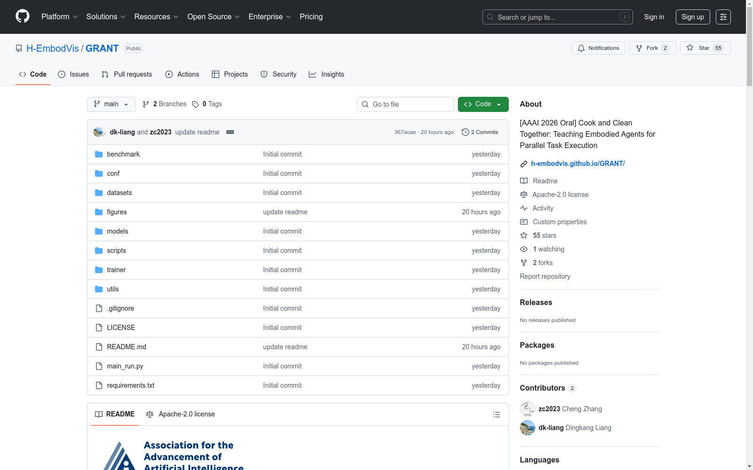Image resolution: width=753 pixels, height=470 pixels.
Task: Open the README.md file
Action: (127, 347)
